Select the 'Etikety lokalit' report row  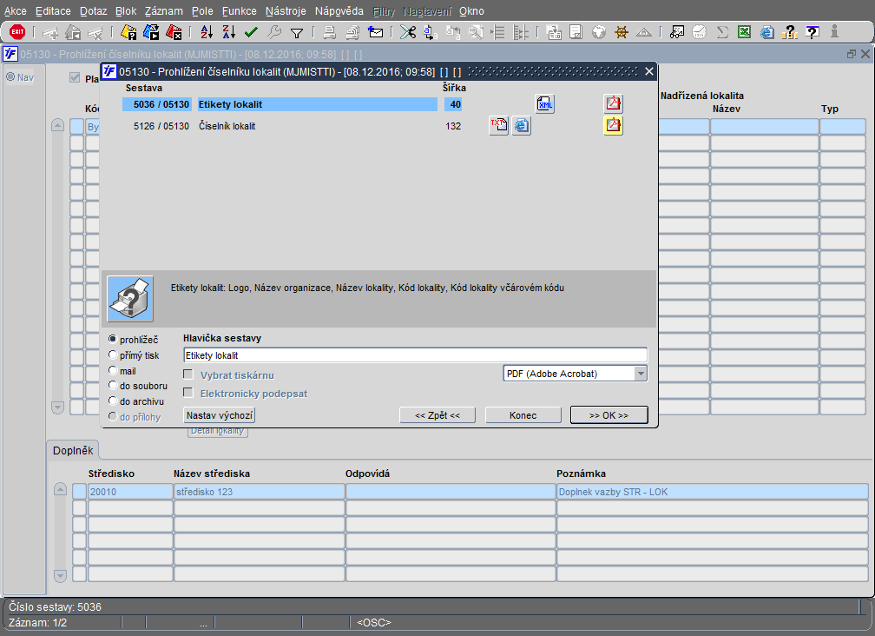318,104
